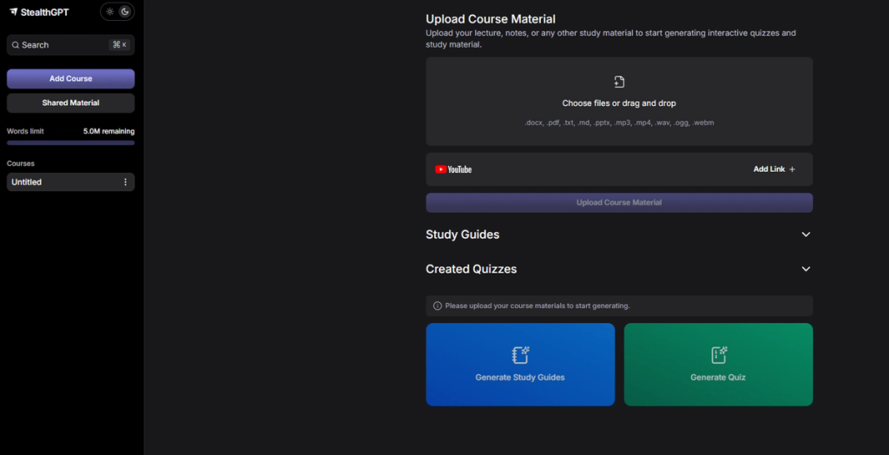Click Generate Study Guides card
Image resolution: width=889 pixels, height=455 pixels.
tap(520, 365)
